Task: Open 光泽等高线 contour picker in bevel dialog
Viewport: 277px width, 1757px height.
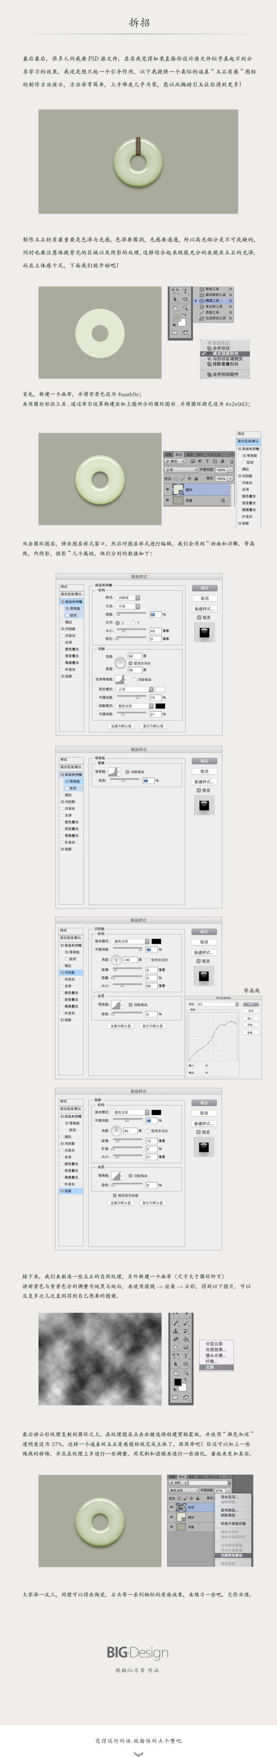Action: click(x=122, y=679)
